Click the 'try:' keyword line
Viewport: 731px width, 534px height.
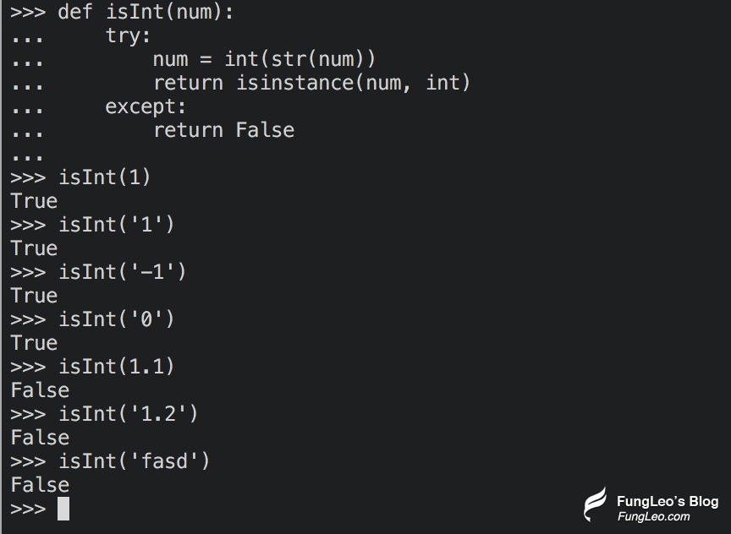(x=128, y=35)
